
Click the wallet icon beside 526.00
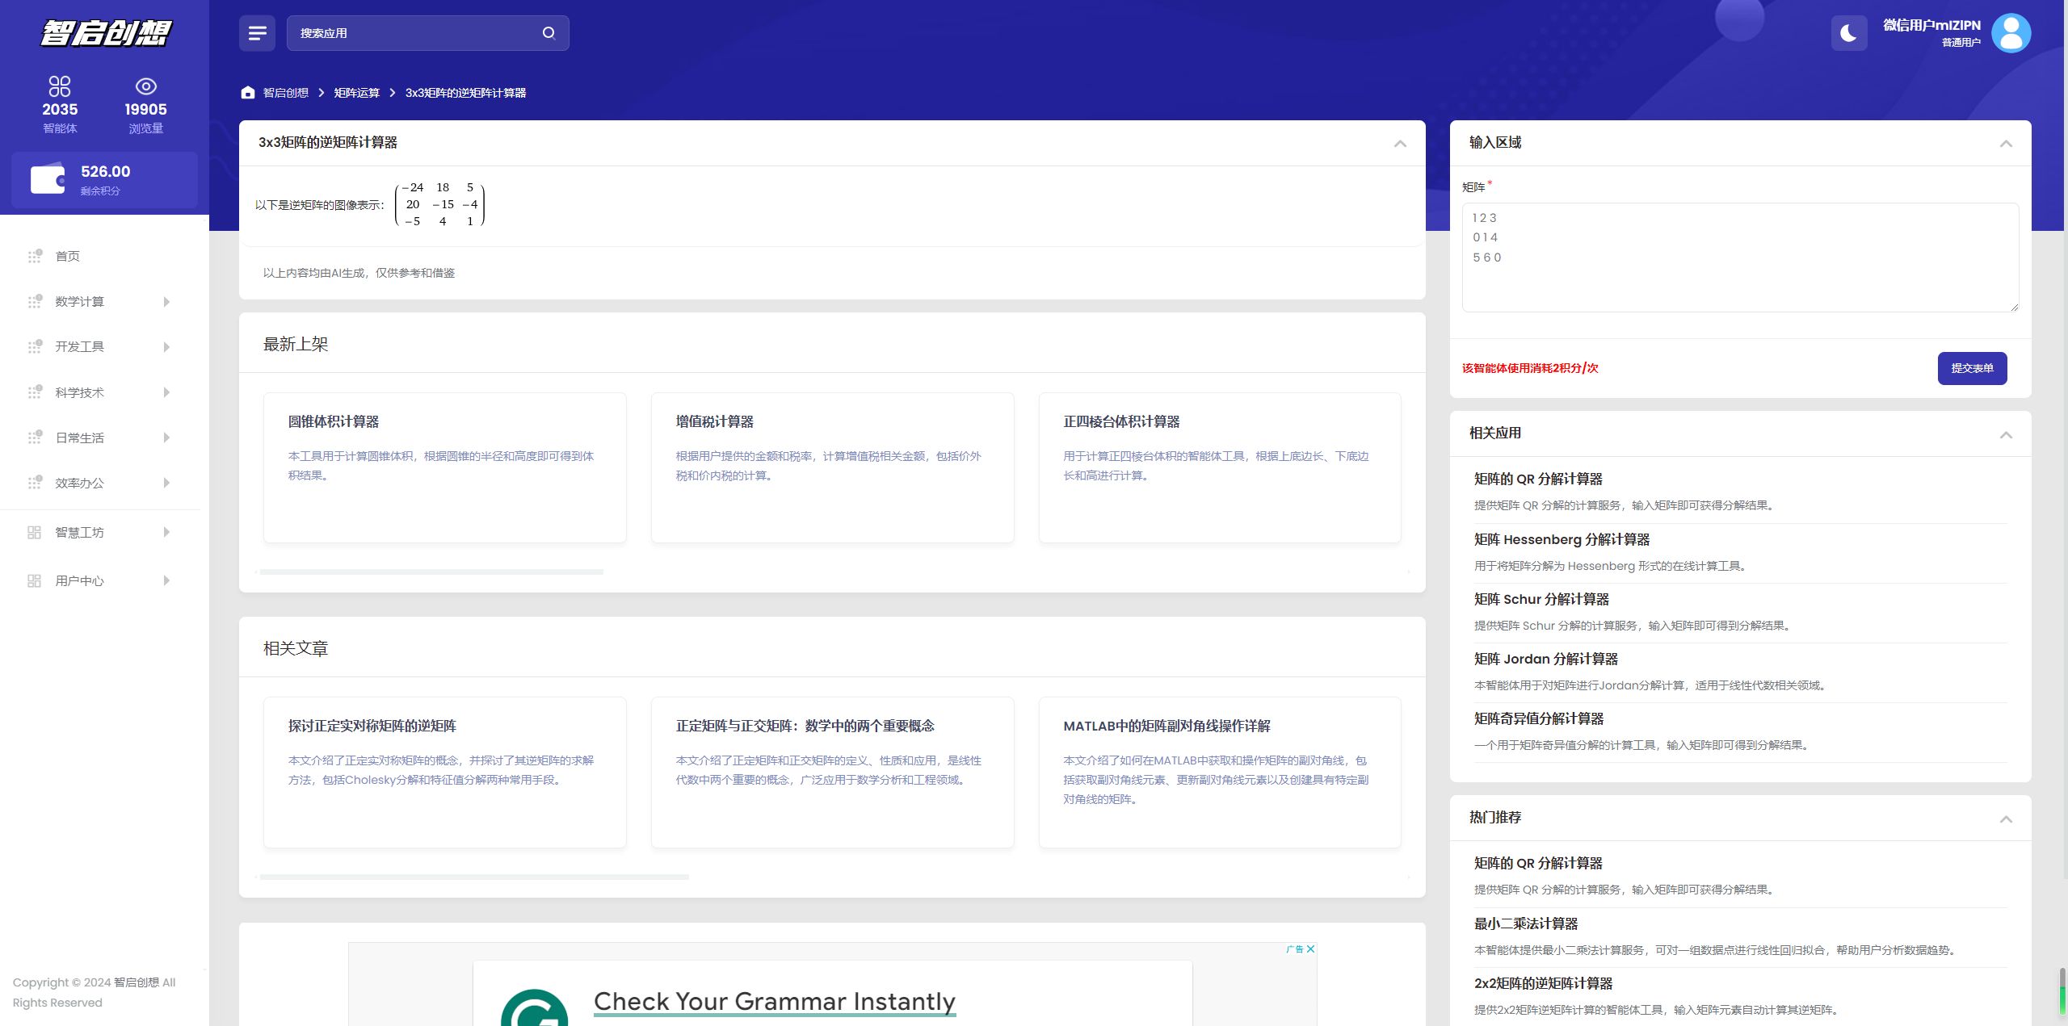(48, 179)
